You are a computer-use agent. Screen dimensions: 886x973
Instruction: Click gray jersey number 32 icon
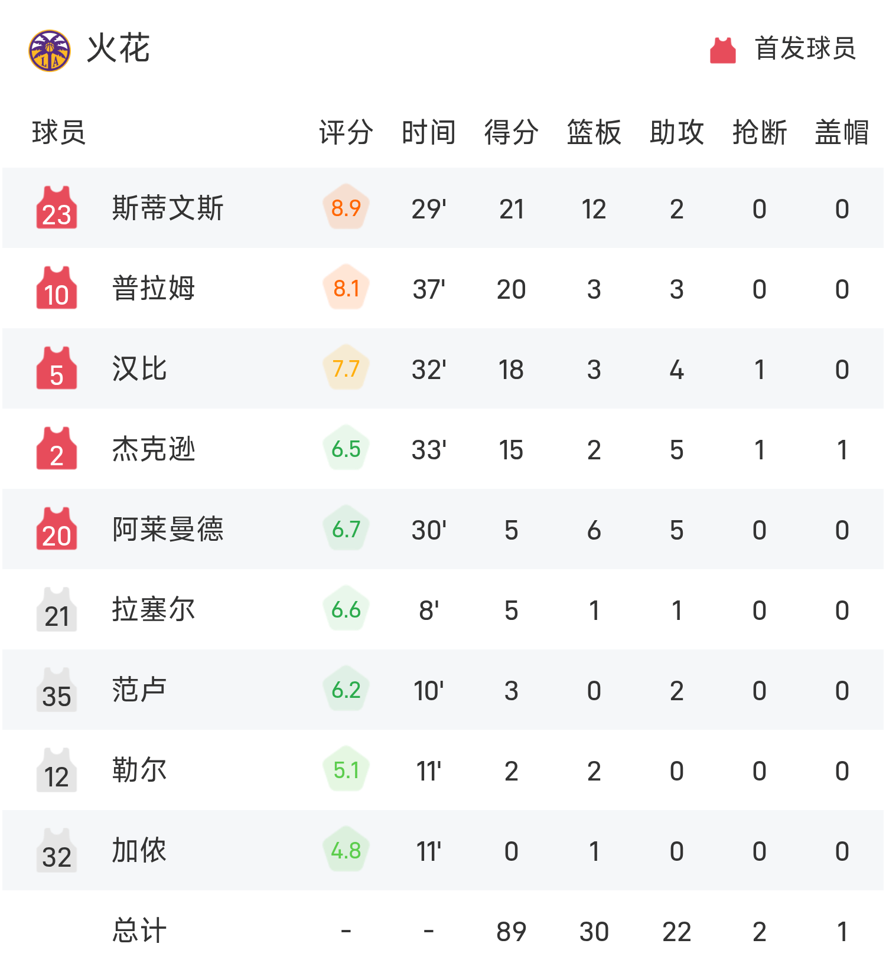click(x=57, y=851)
